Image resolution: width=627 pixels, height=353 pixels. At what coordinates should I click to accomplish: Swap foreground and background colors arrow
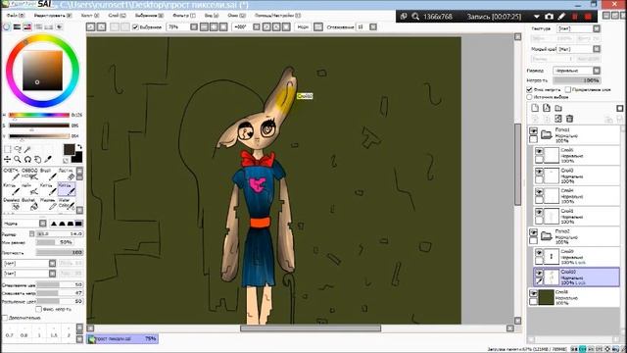79,147
